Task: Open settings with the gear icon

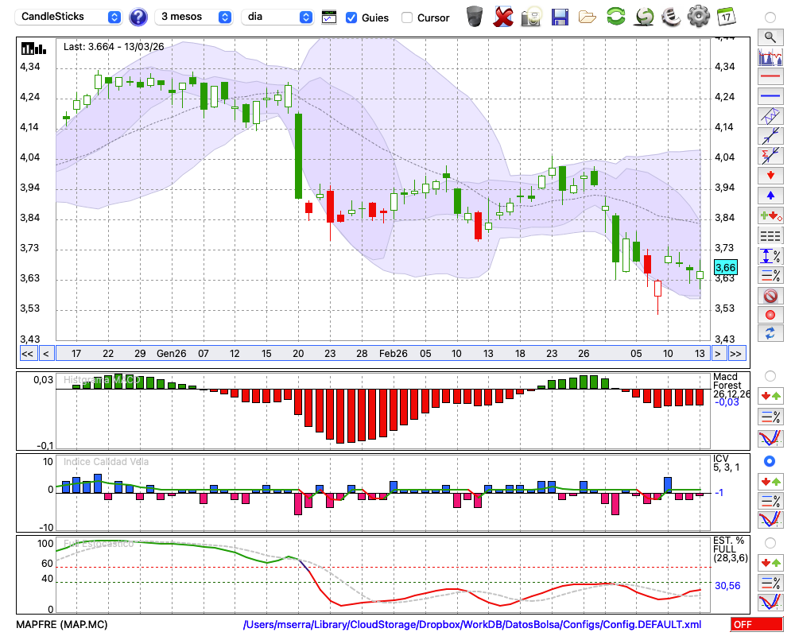Action: pyautogui.click(x=698, y=17)
